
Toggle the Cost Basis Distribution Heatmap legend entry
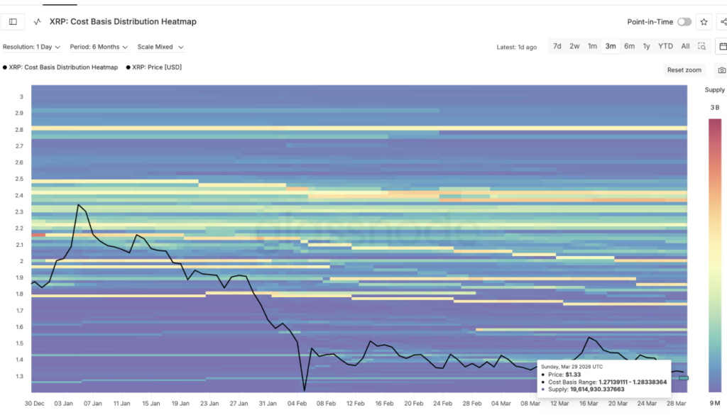pos(60,67)
